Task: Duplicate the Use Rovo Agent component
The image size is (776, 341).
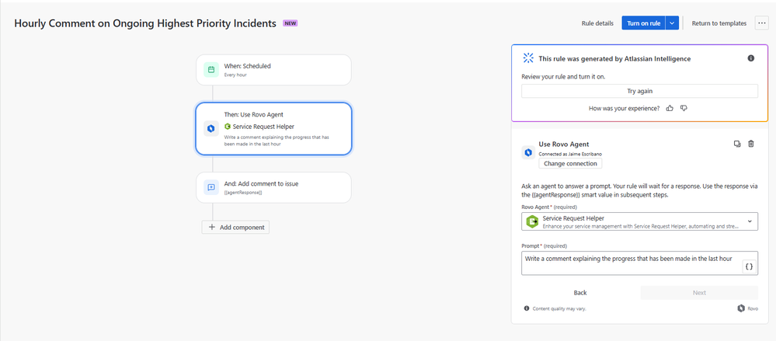Action: [737, 144]
